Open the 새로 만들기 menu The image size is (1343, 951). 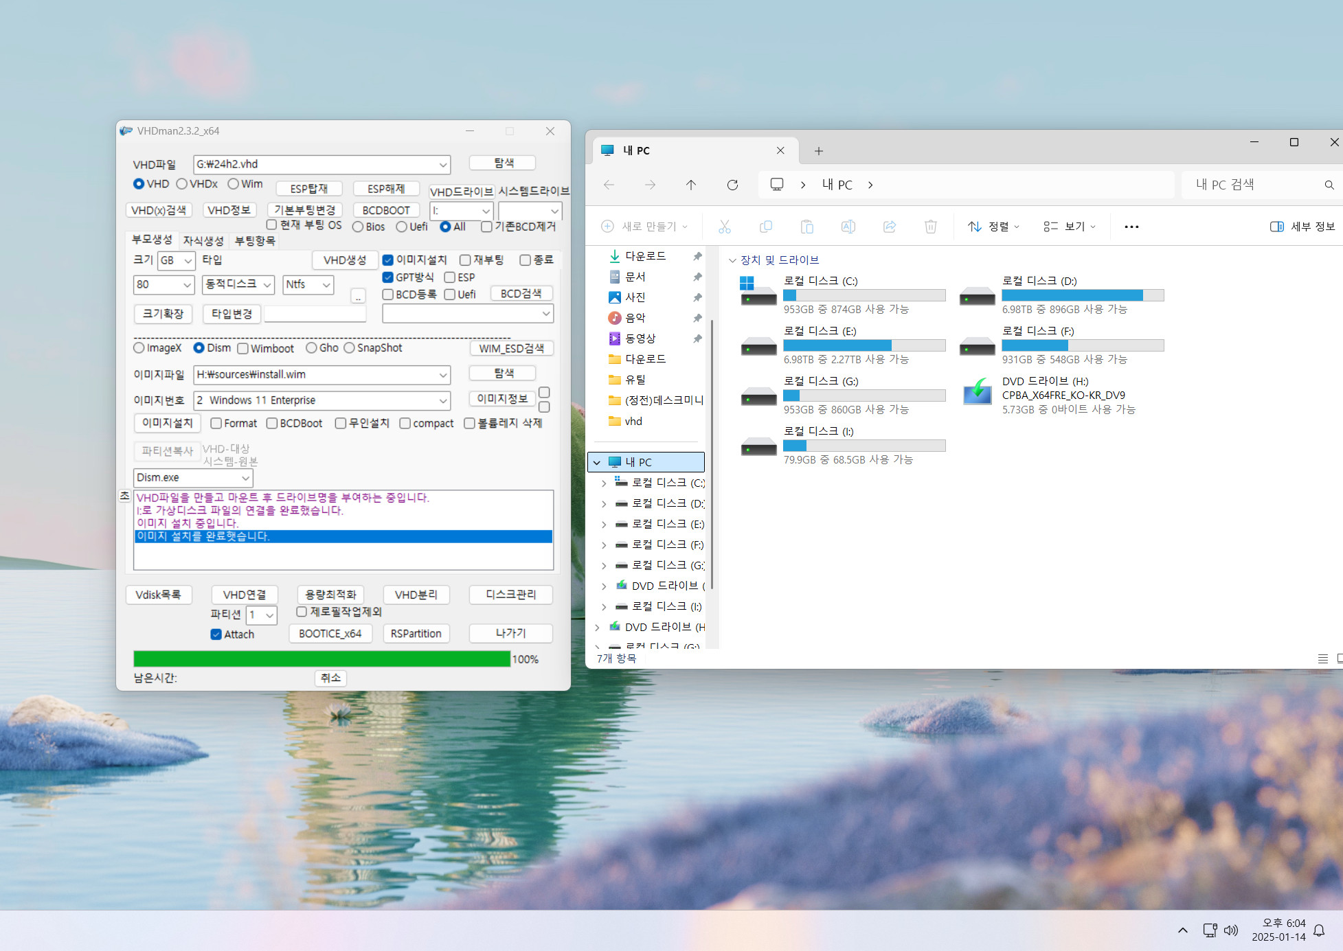pyautogui.click(x=644, y=227)
